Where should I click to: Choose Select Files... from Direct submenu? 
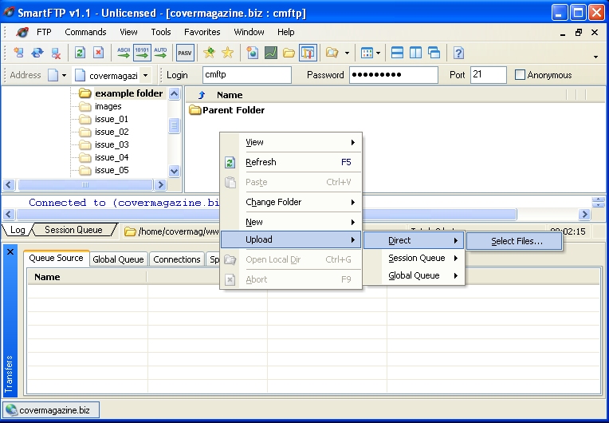514,241
